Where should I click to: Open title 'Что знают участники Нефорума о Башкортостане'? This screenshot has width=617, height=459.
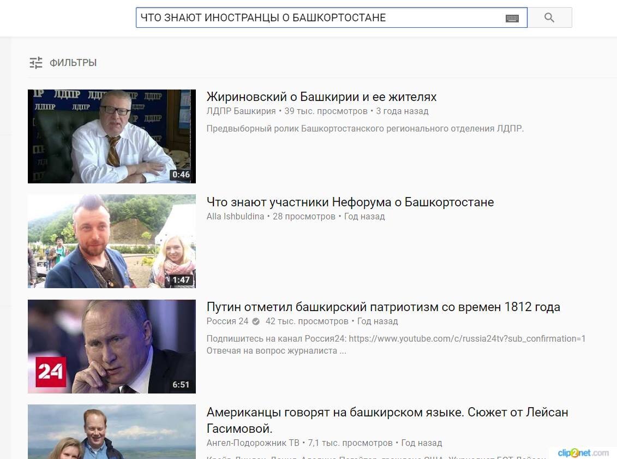tap(350, 202)
